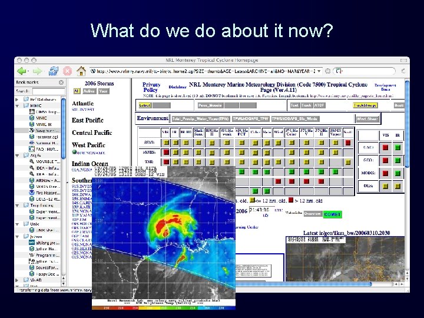Open the Home page via house icon

pos(81,71)
